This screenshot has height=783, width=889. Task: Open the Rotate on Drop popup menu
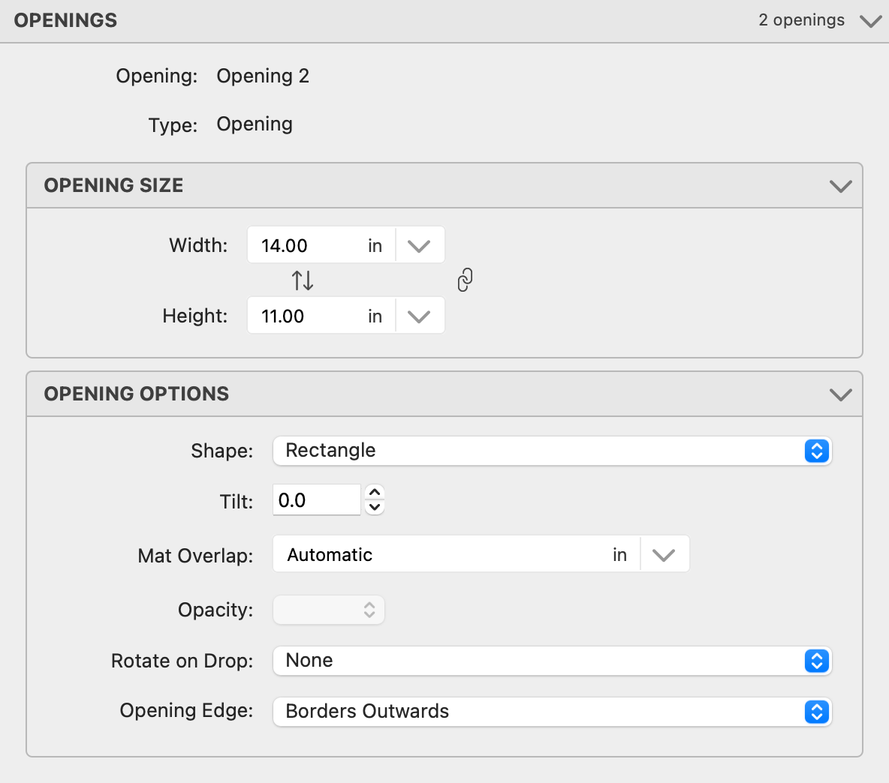pos(552,661)
